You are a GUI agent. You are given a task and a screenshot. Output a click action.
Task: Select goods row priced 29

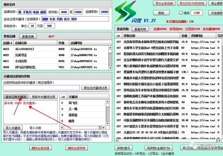(x=168, y=108)
